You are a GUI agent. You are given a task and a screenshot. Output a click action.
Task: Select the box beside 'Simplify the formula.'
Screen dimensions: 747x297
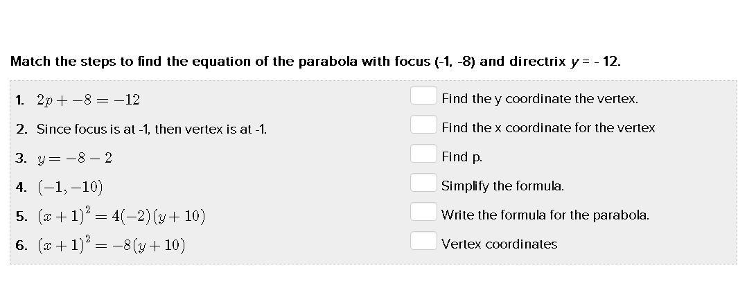click(423, 182)
